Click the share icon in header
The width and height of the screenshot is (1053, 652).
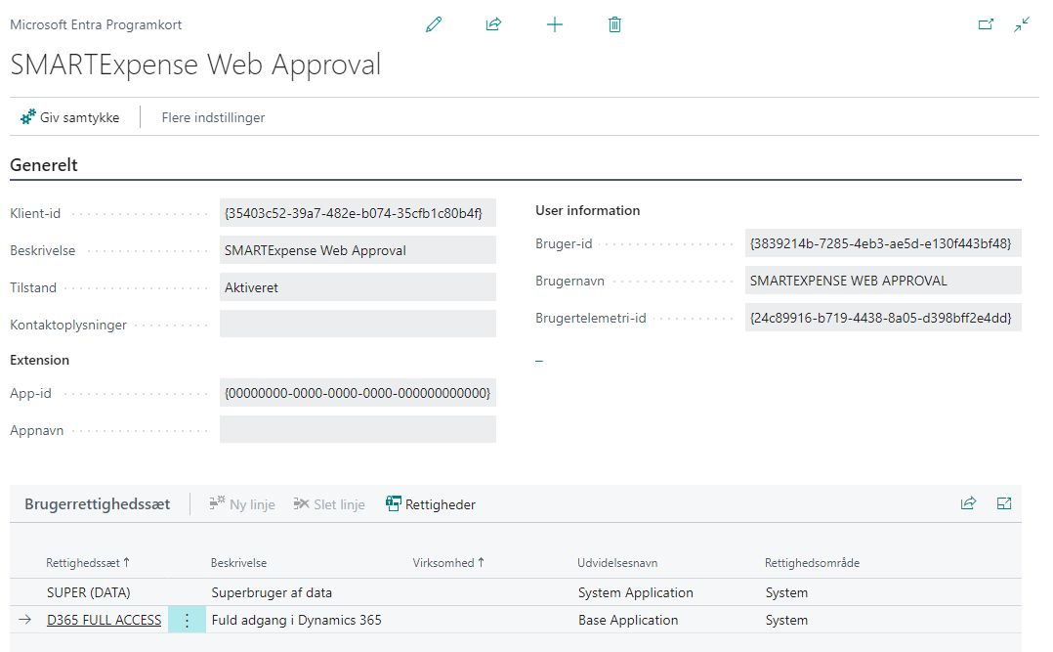[493, 24]
